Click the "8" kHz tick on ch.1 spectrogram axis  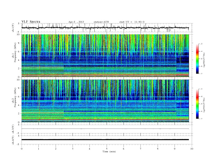(19, 43)
